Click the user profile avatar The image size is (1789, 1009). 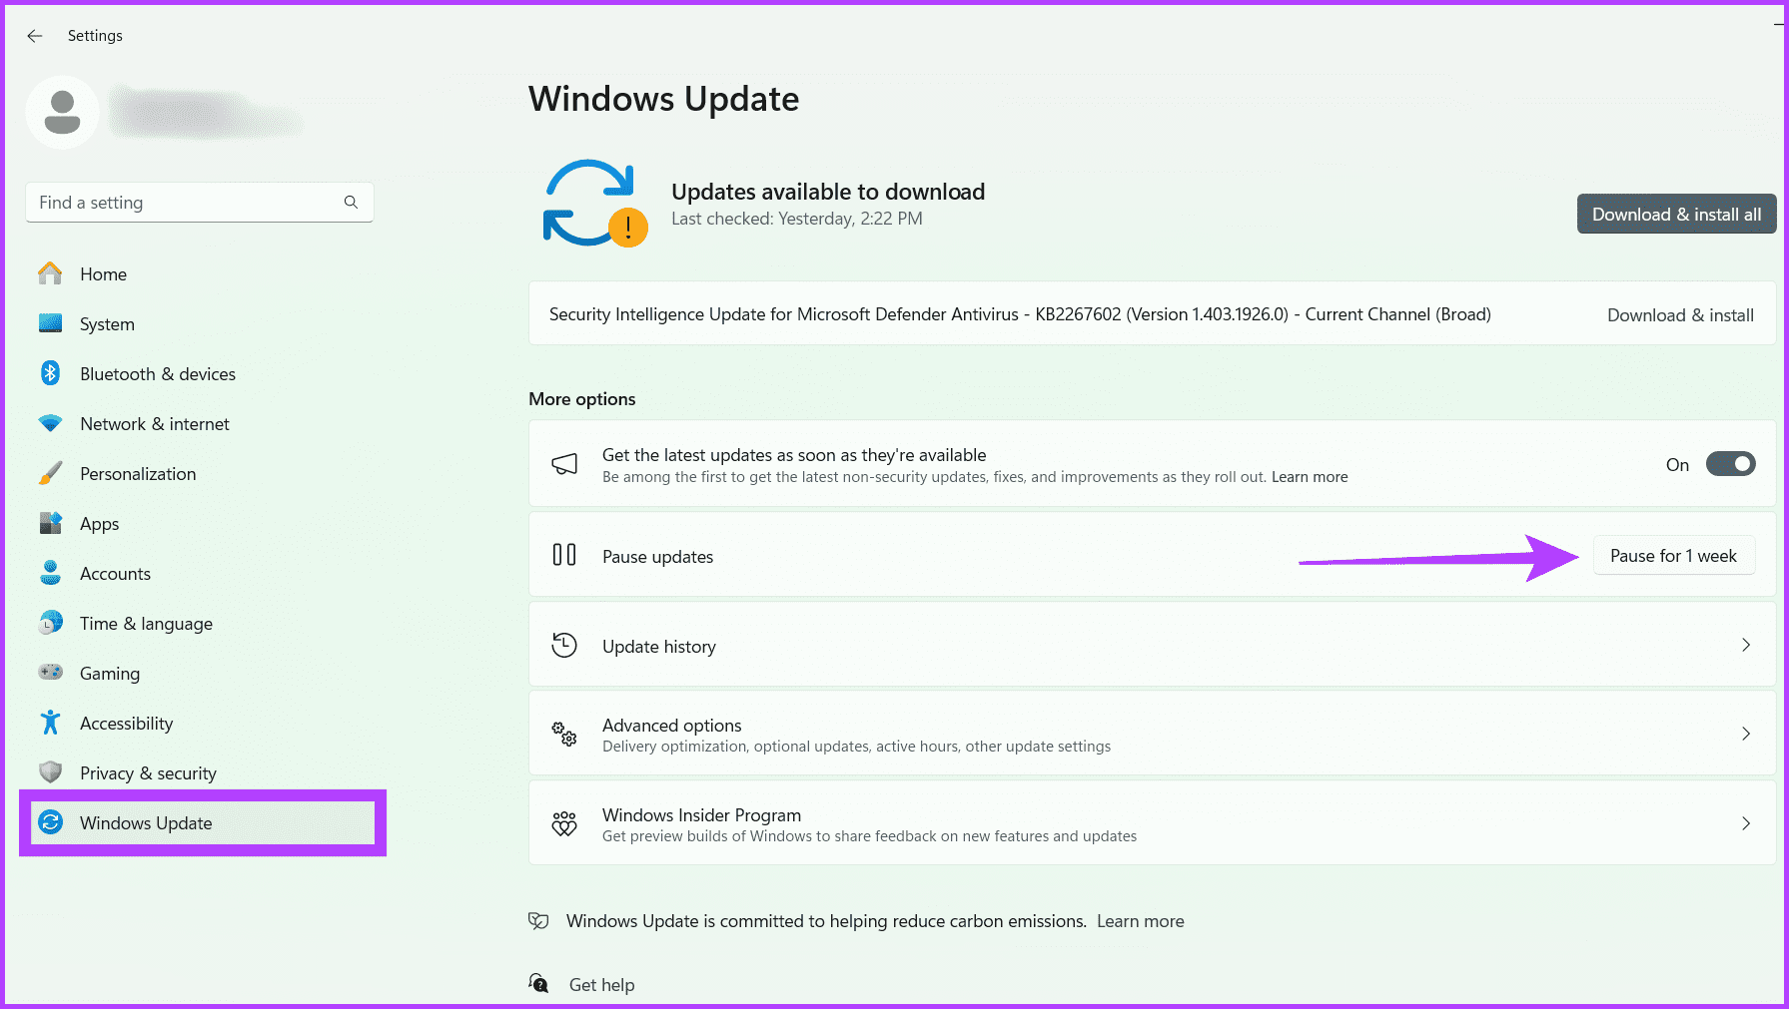point(62,112)
